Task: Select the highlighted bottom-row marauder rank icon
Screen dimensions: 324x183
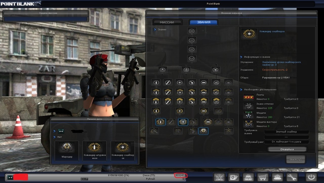Action: coord(204,131)
